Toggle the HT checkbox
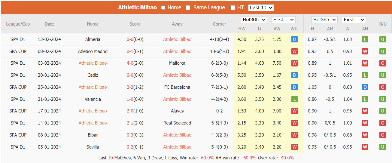The width and height of the screenshot is (392, 163). 233,8
